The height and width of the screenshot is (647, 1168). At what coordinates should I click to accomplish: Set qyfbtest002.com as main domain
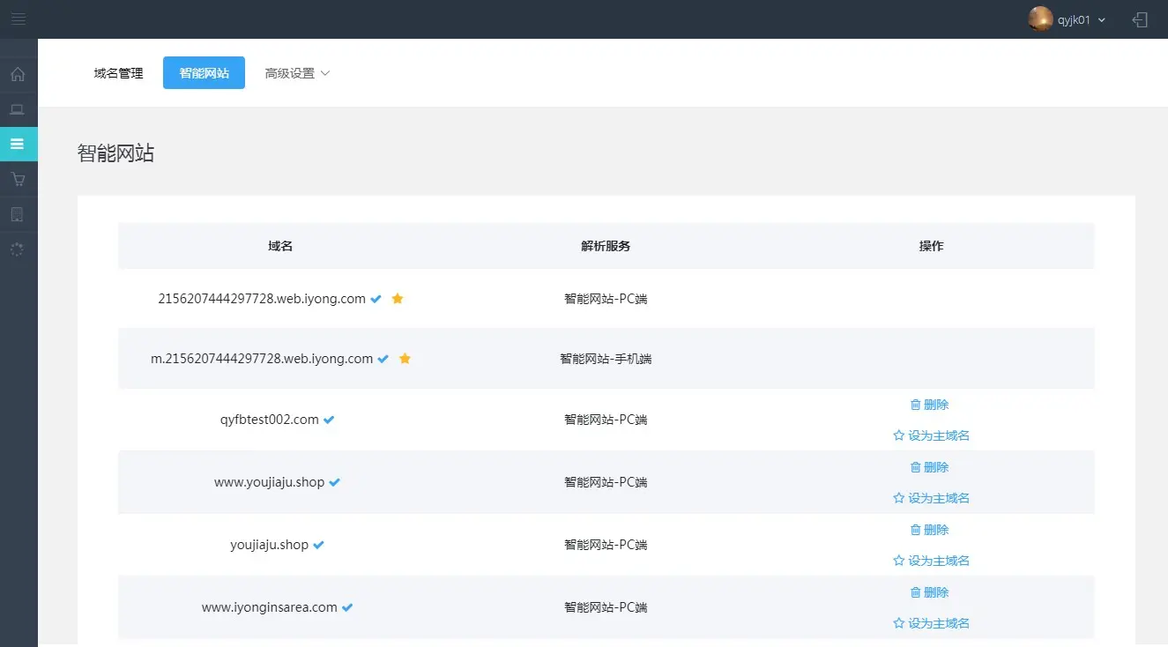[931, 435]
